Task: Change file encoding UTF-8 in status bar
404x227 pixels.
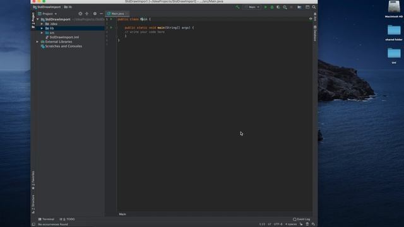Action: click(278, 224)
